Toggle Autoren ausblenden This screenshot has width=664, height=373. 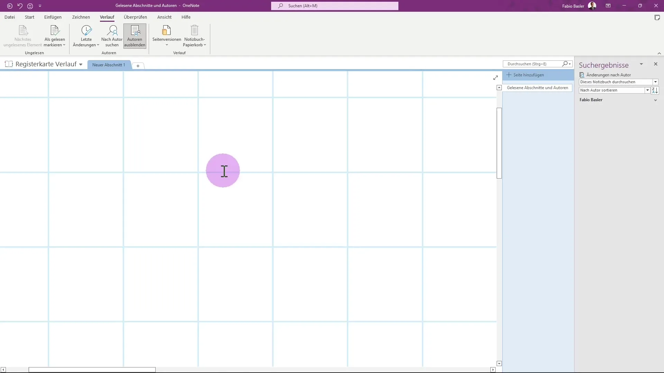coord(135,36)
